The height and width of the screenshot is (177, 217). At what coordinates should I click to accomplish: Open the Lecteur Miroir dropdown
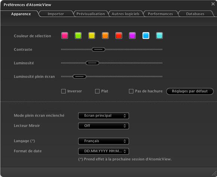point(104,126)
